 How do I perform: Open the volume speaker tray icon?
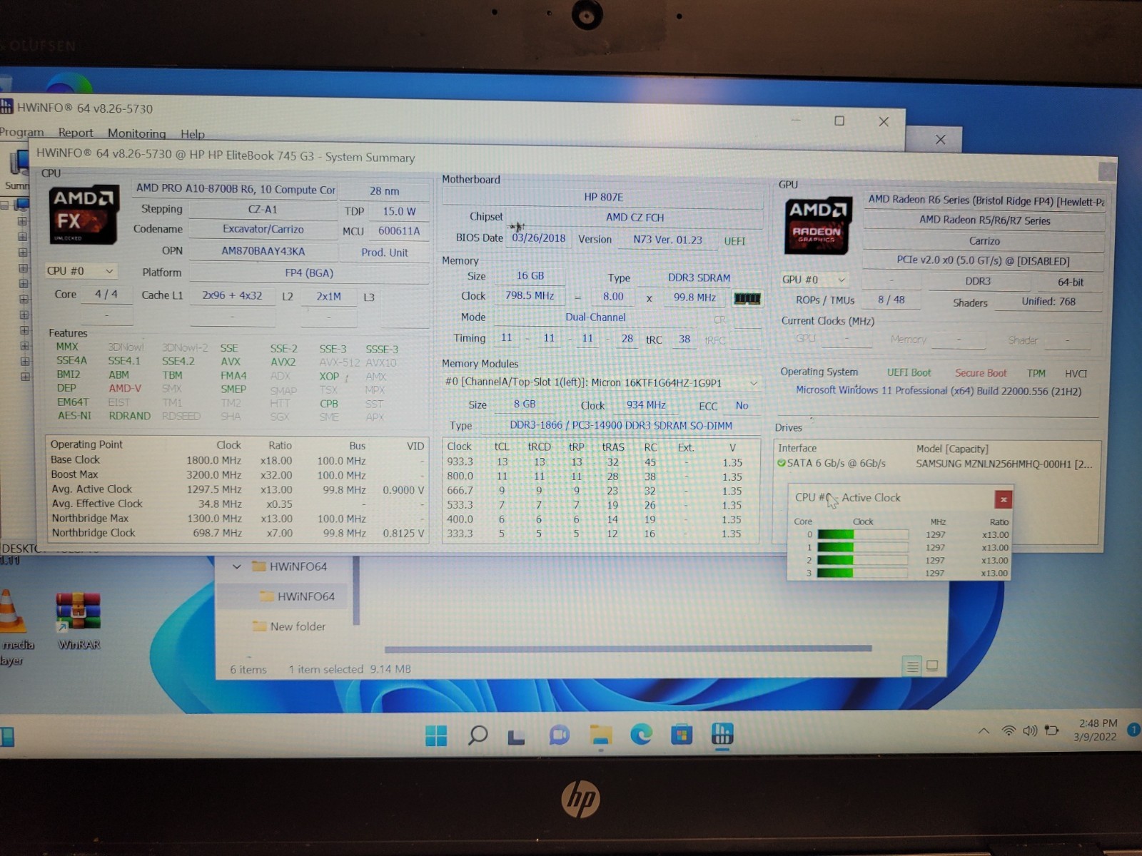[x=1030, y=730]
